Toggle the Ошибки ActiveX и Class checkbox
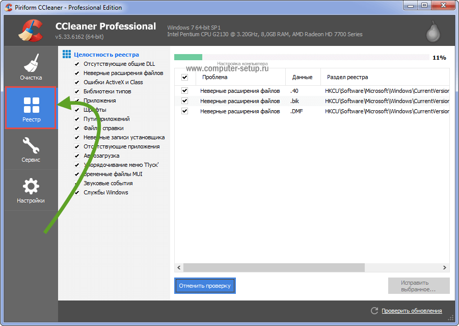459x326 pixels. coord(77,82)
